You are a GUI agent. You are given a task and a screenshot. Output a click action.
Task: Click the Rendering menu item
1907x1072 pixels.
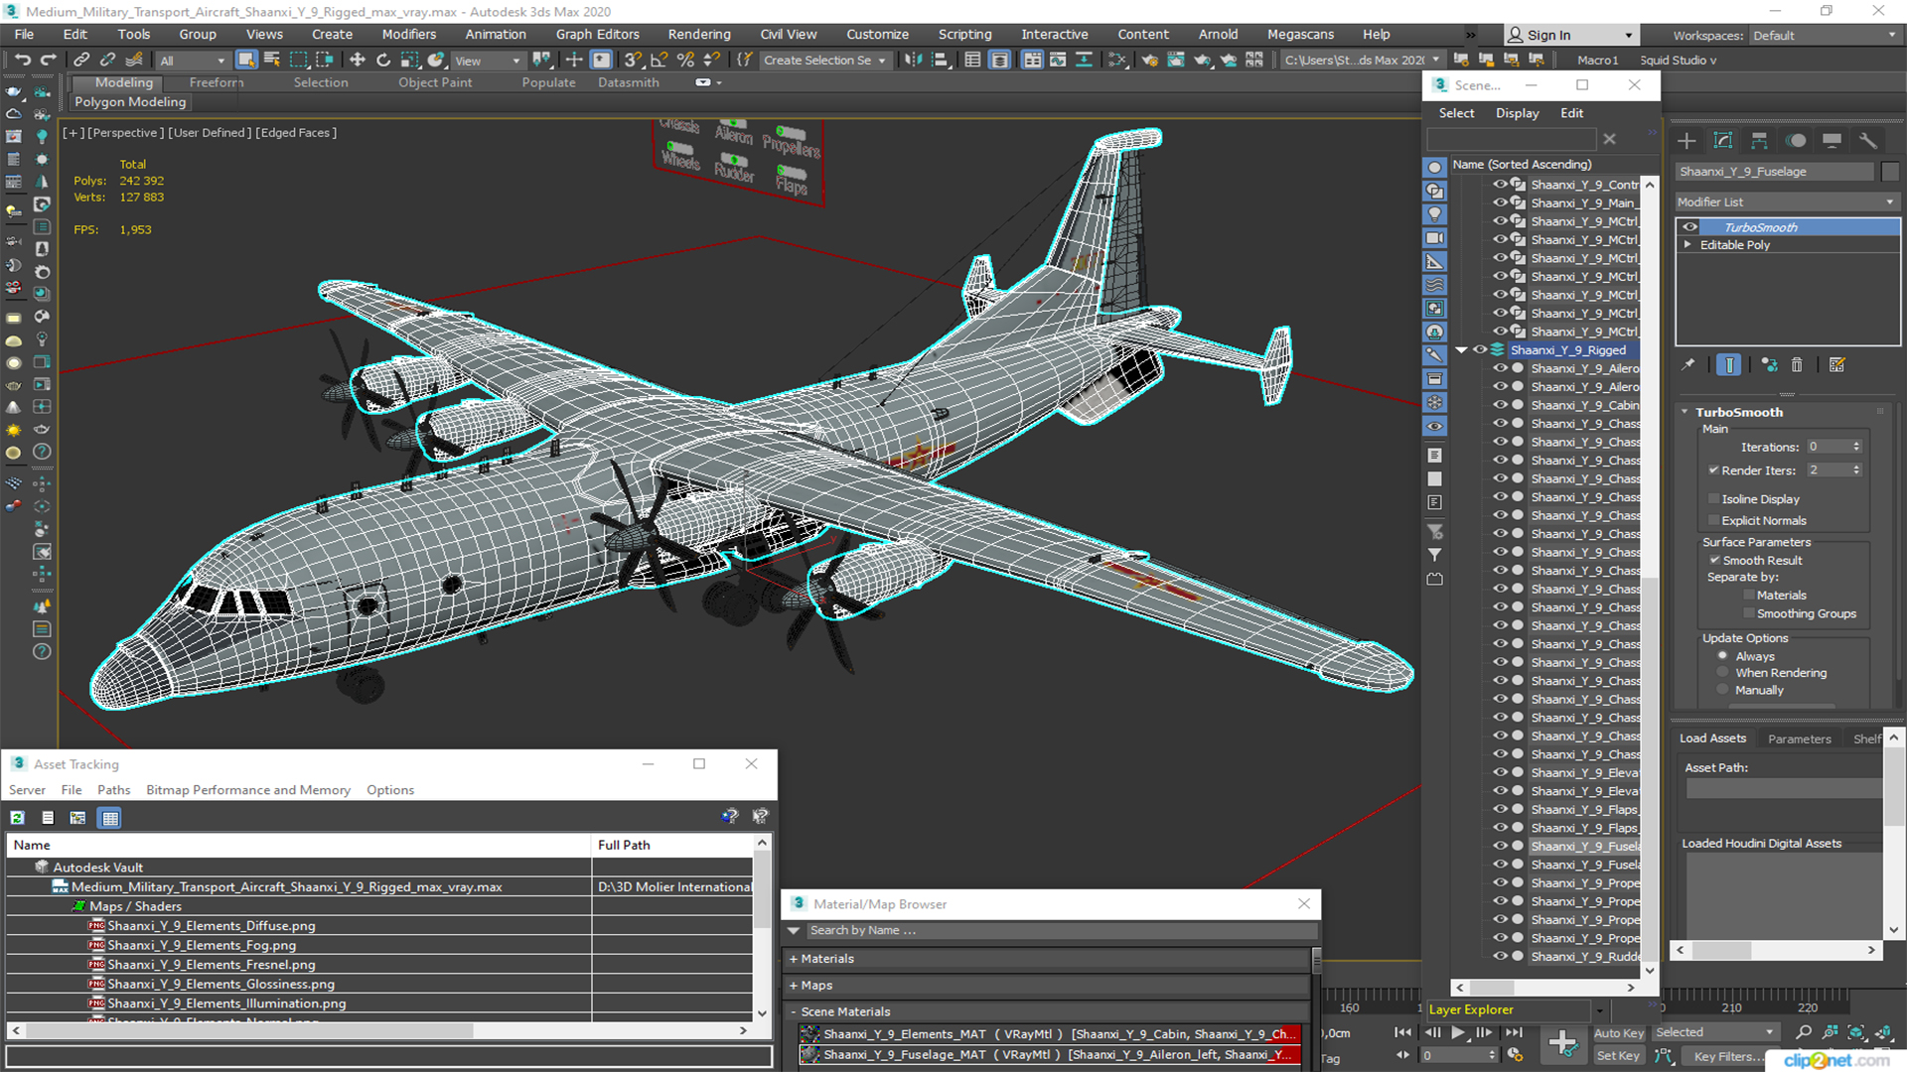coord(698,34)
